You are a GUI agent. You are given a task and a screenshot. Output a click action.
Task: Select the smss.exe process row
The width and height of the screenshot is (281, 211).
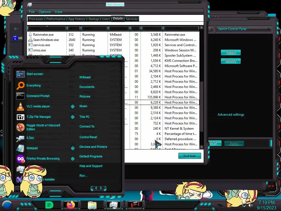113,50
